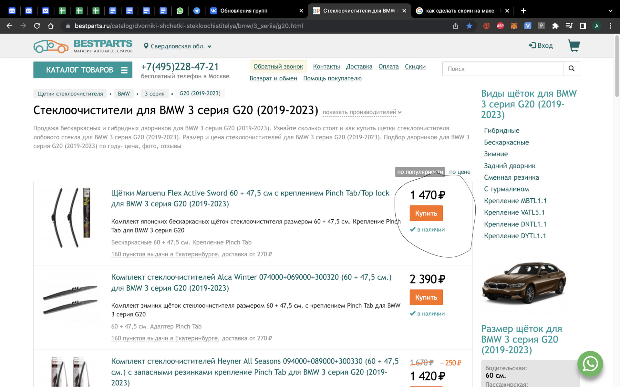Switch to Telegram pinned tab
The height and width of the screenshot is (387, 620).
point(197,11)
